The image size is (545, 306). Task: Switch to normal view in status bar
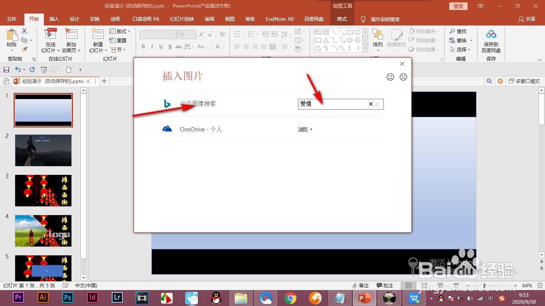408,286
